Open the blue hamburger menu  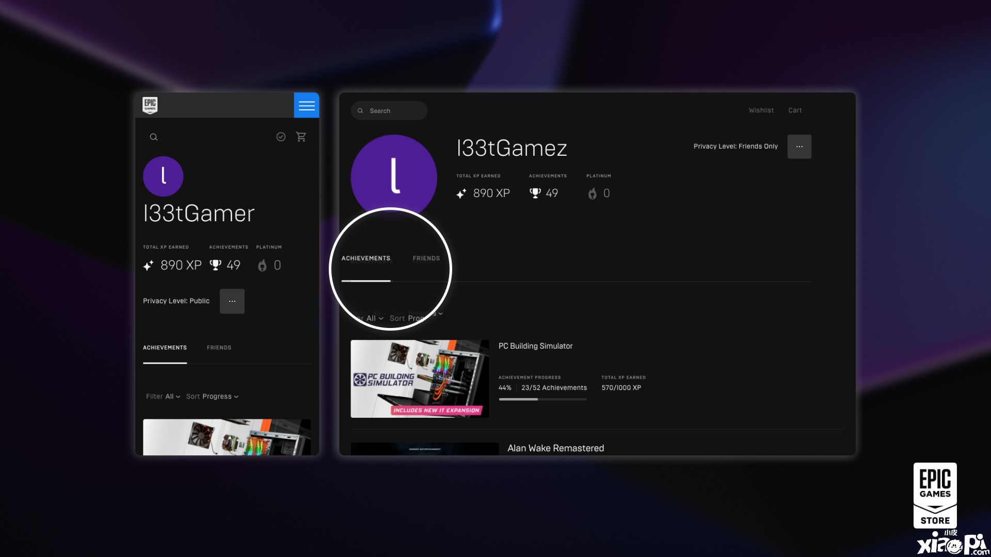[307, 105]
